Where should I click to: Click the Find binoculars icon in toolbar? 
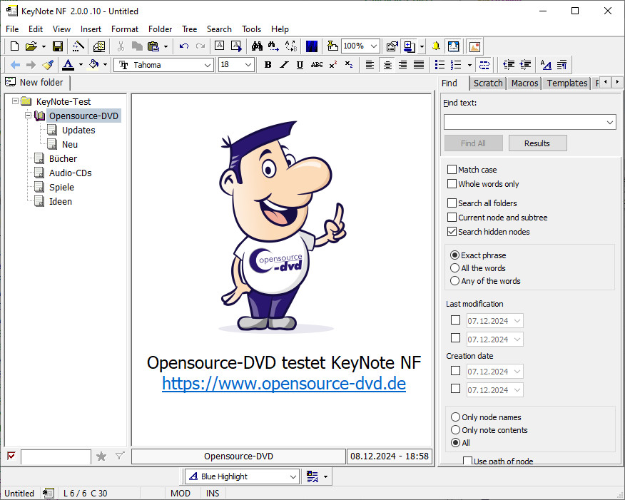click(x=256, y=46)
